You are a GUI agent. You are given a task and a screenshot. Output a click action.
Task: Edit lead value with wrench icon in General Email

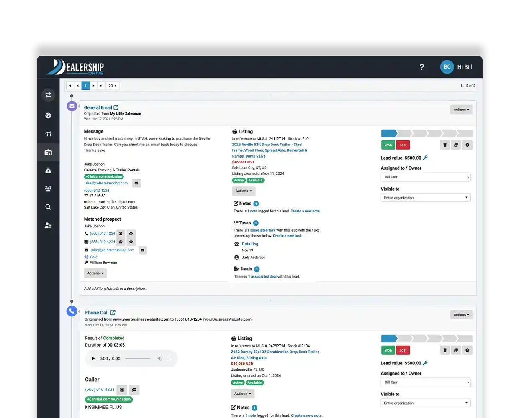(x=426, y=158)
